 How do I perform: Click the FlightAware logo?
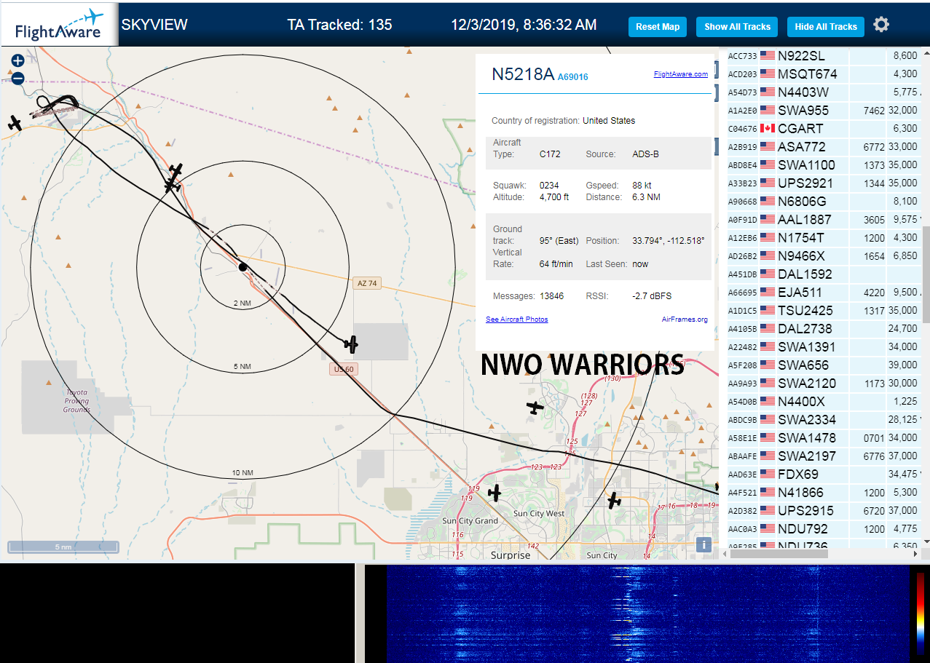click(59, 24)
